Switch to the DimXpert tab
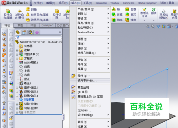178x128 pixels. coord(47,25)
